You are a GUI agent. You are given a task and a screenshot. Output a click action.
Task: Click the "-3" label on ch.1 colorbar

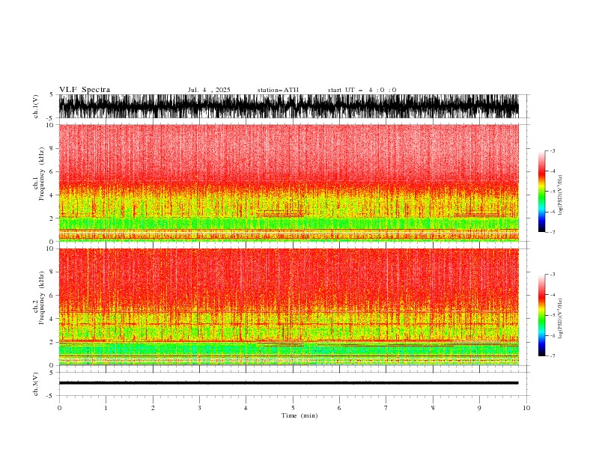[552, 150]
